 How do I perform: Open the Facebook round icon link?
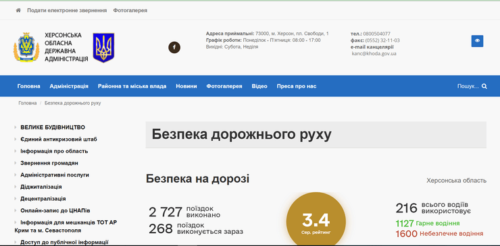(174, 47)
